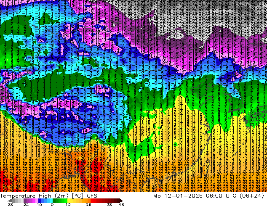Image resolution: width=267 pixels, height=206 pixels.
Task: Click the 26 legend scale label
Action: click(x=88, y=204)
